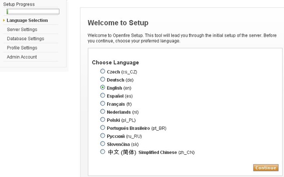Select Admin Account sidebar step
284x177 pixels.
click(x=22, y=57)
